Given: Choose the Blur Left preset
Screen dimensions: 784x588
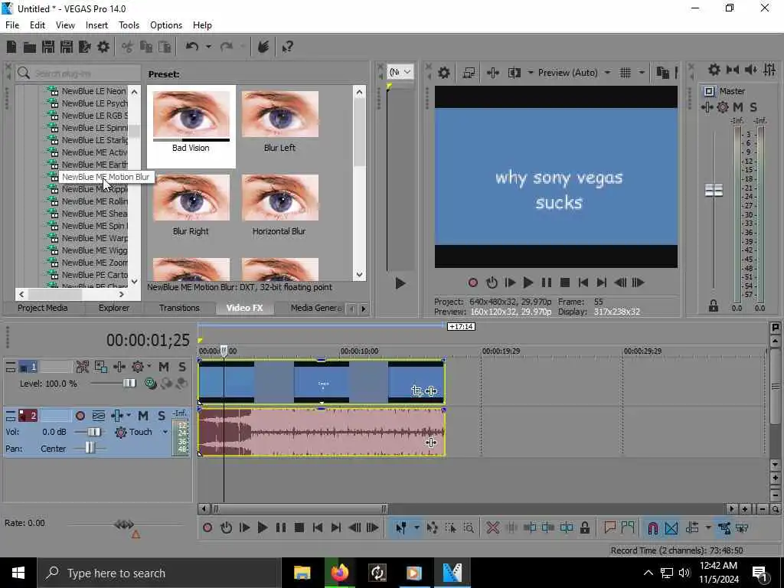Looking at the screenshot, I should pyautogui.click(x=279, y=122).
